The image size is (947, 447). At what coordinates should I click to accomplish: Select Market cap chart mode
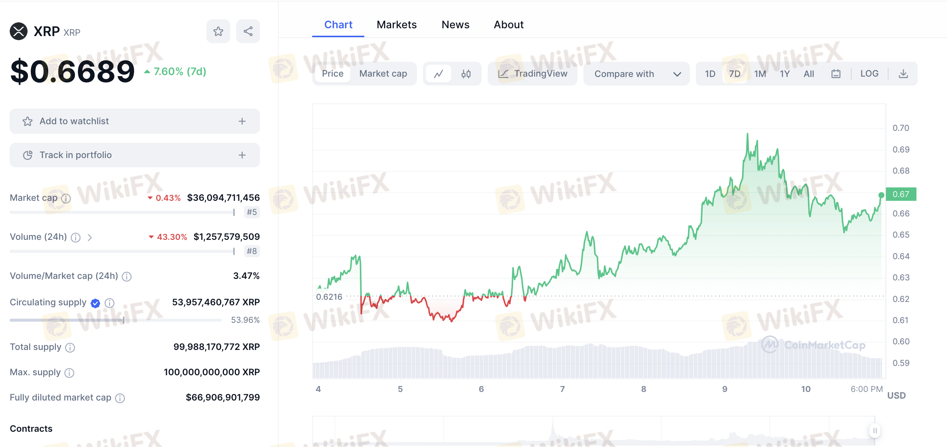383,74
